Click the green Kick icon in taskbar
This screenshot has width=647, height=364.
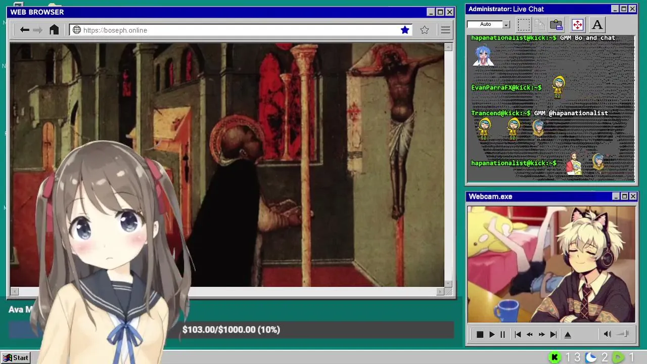point(555,357)
